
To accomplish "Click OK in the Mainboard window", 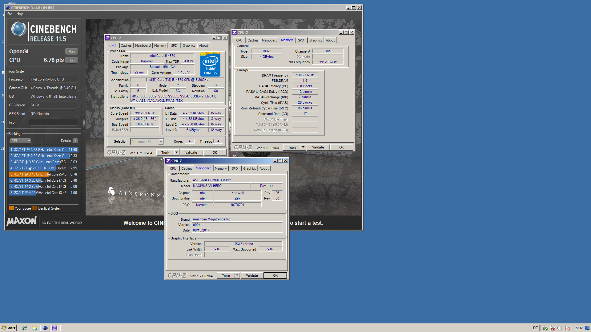I will tap(275, 275).
